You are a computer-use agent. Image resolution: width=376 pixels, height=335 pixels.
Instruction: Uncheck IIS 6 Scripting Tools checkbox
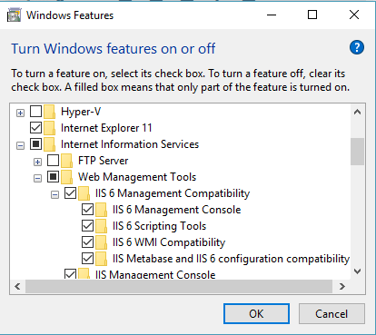[x=87, y=226]
